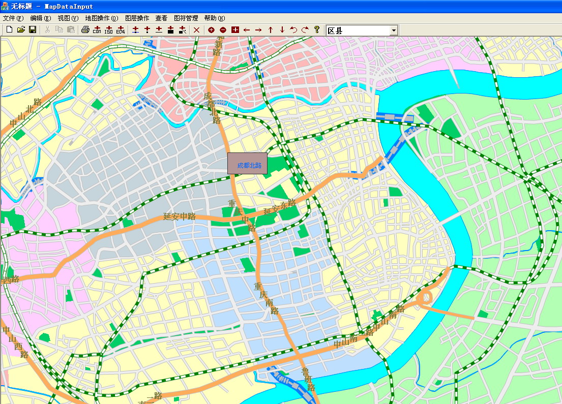
Task: Open the 文件(F) menu
Action: (x=13, y=18)
